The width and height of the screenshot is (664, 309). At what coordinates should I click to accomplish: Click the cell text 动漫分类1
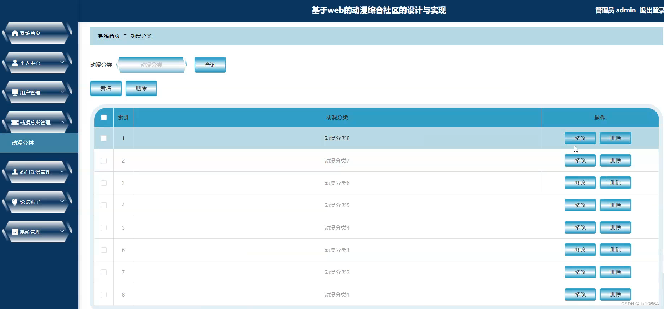tap(337, 294)
